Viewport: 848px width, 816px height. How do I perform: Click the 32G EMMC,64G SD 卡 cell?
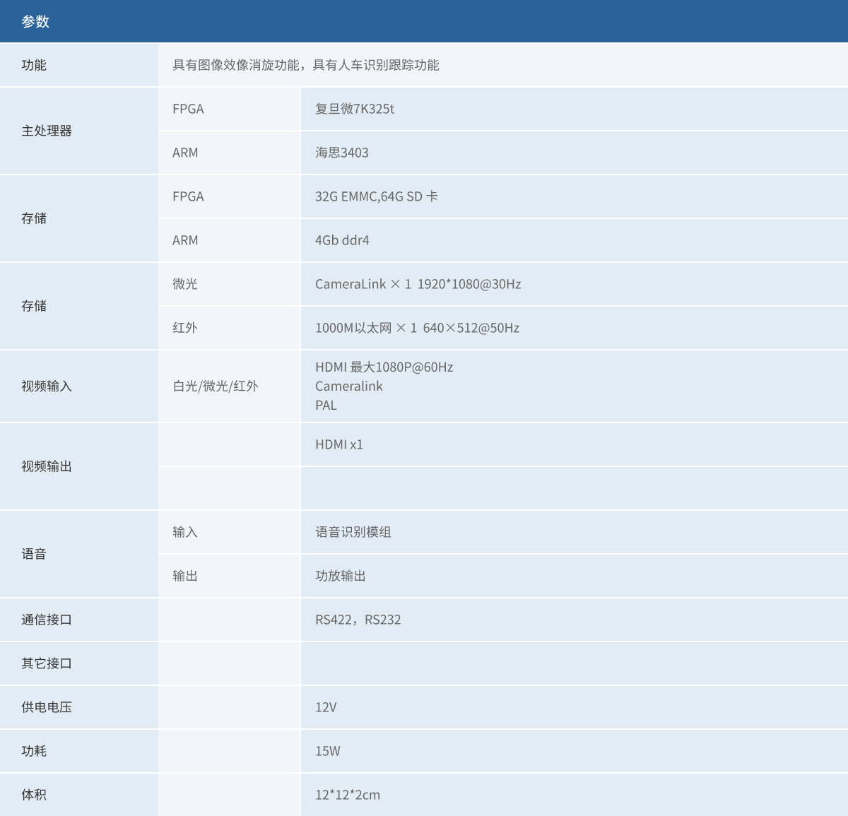click(376, 196)
